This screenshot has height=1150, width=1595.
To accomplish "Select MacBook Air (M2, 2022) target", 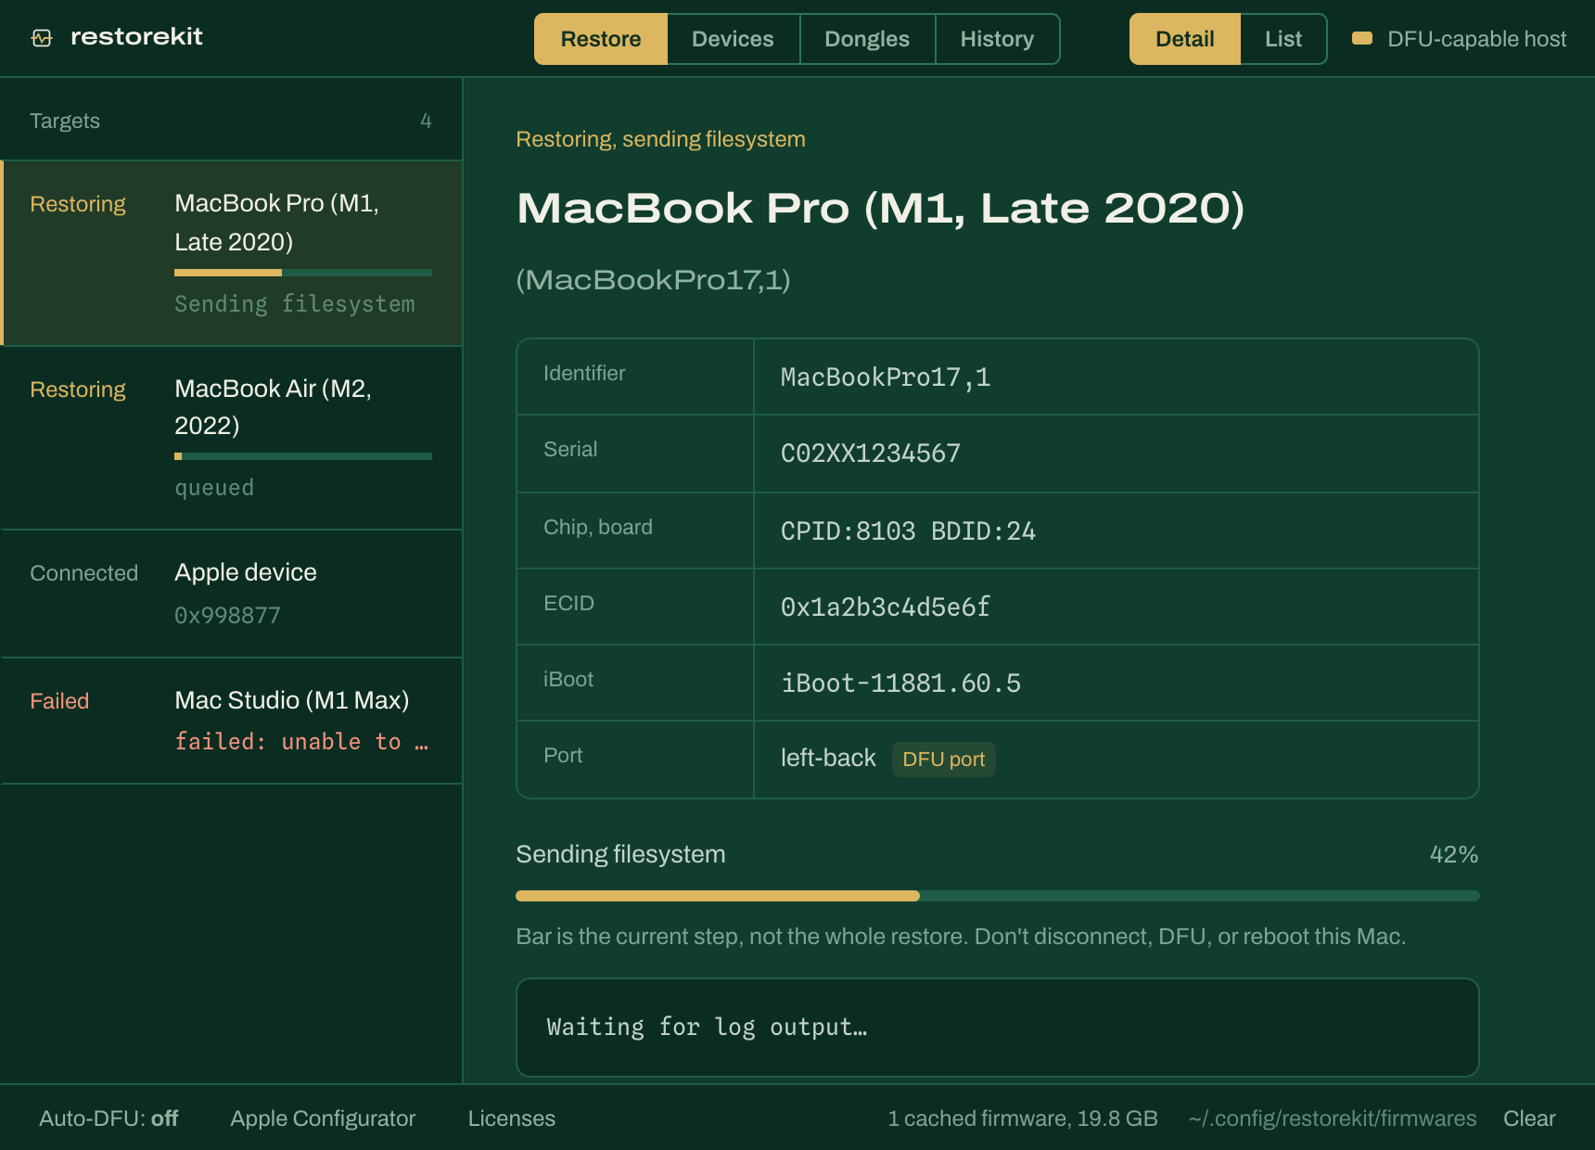I will (232, 438).
